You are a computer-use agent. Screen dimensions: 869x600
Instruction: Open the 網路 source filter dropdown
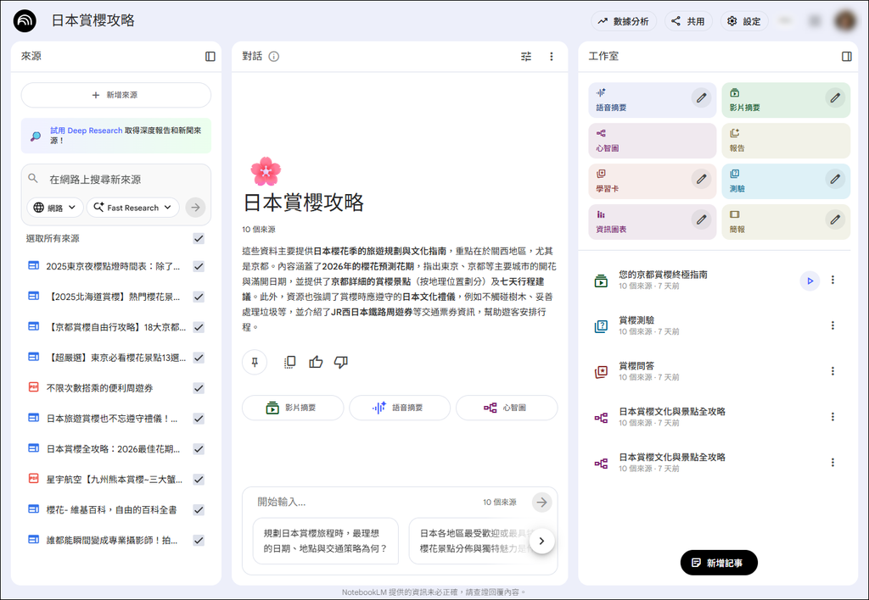point(55,207)
